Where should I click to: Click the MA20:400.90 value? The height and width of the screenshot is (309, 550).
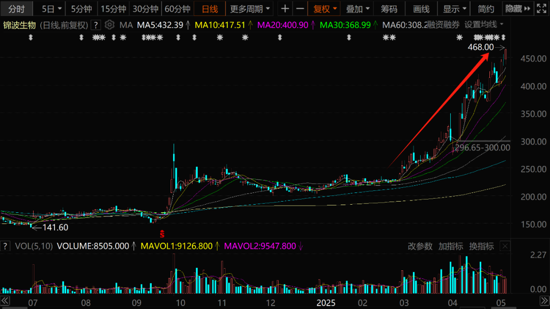coord(283,25)
